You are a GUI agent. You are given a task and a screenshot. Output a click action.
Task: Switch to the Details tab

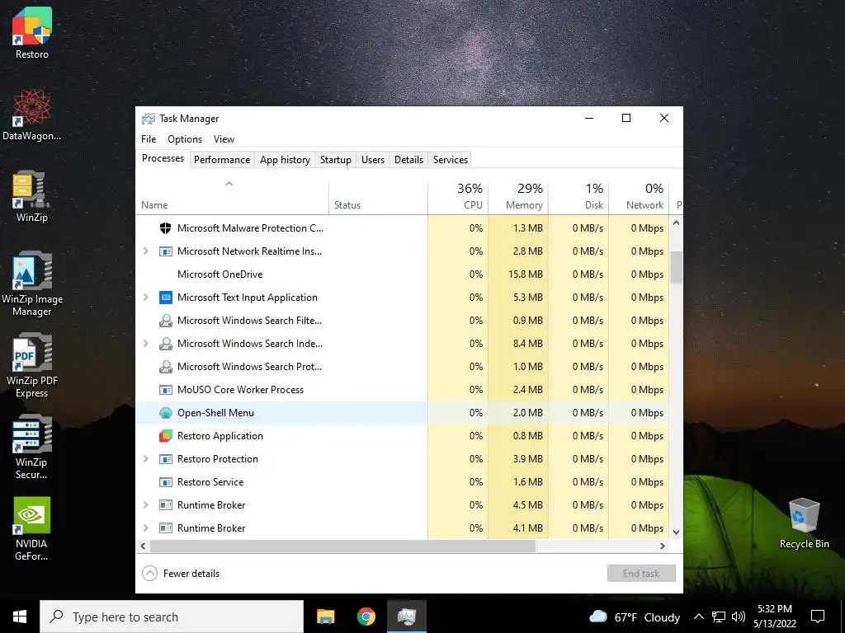(x=408, y=160)
